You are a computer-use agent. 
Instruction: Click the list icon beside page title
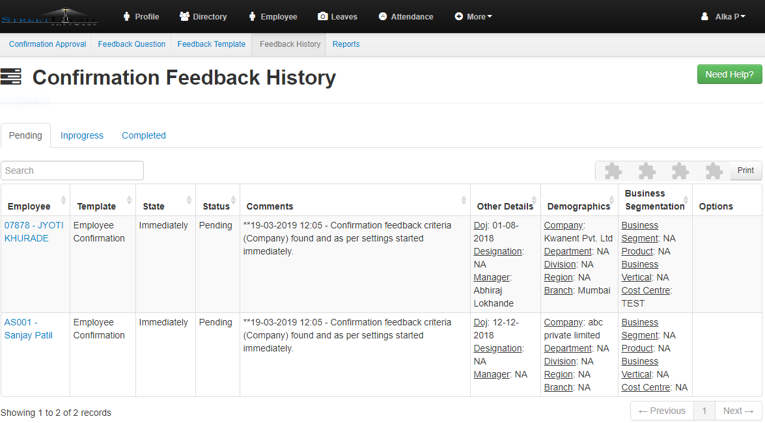[x=11, y=77]
